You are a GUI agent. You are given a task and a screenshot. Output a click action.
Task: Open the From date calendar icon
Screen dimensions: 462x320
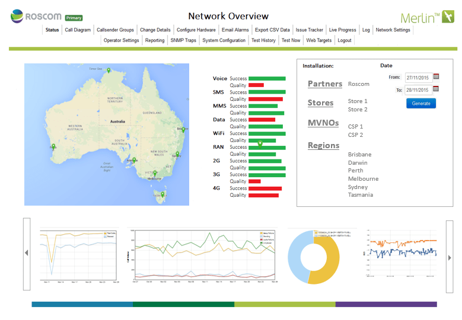[436, 76]
